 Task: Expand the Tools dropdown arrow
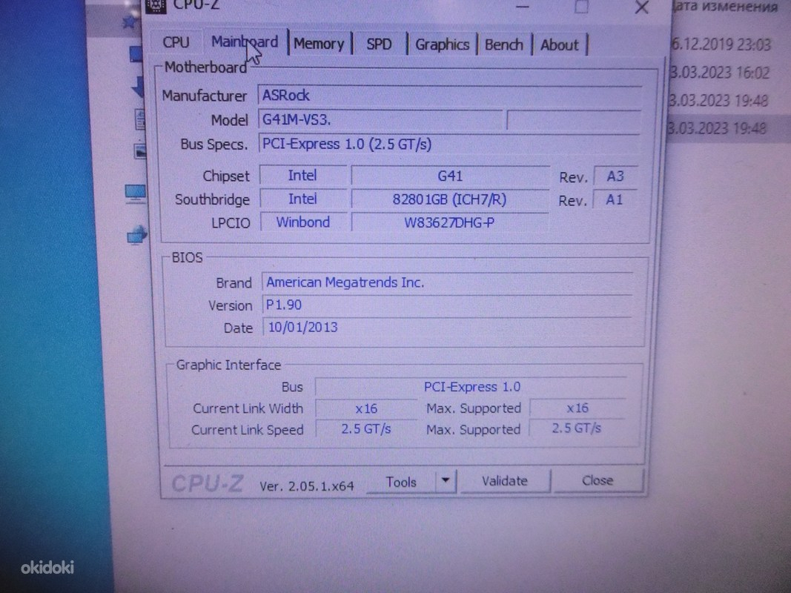click(445, 481)
